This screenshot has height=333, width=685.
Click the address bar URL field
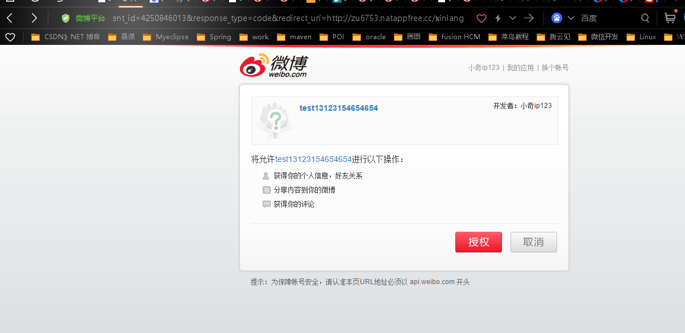coord(289,18)
